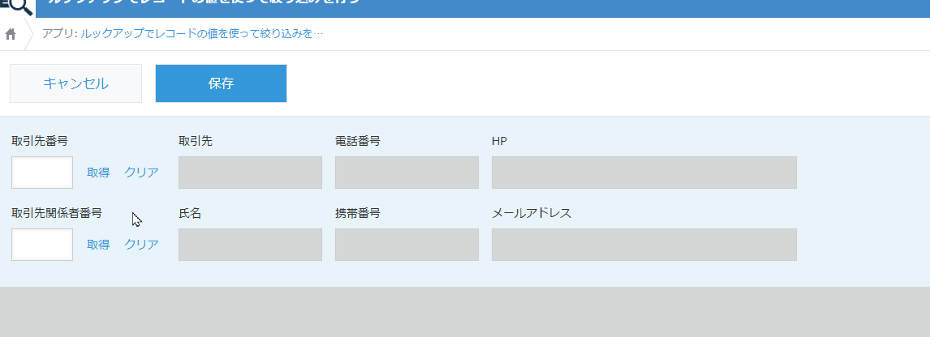Click the メールアドレス field label
Image resolution: width=930 pixels, height=337 pixels.
[x=532, y=213]
